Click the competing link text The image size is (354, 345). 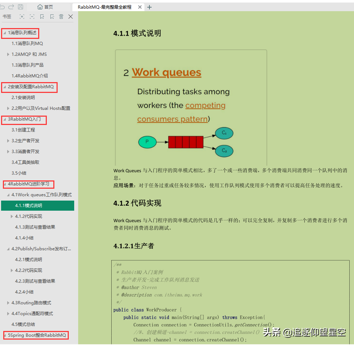205,106
